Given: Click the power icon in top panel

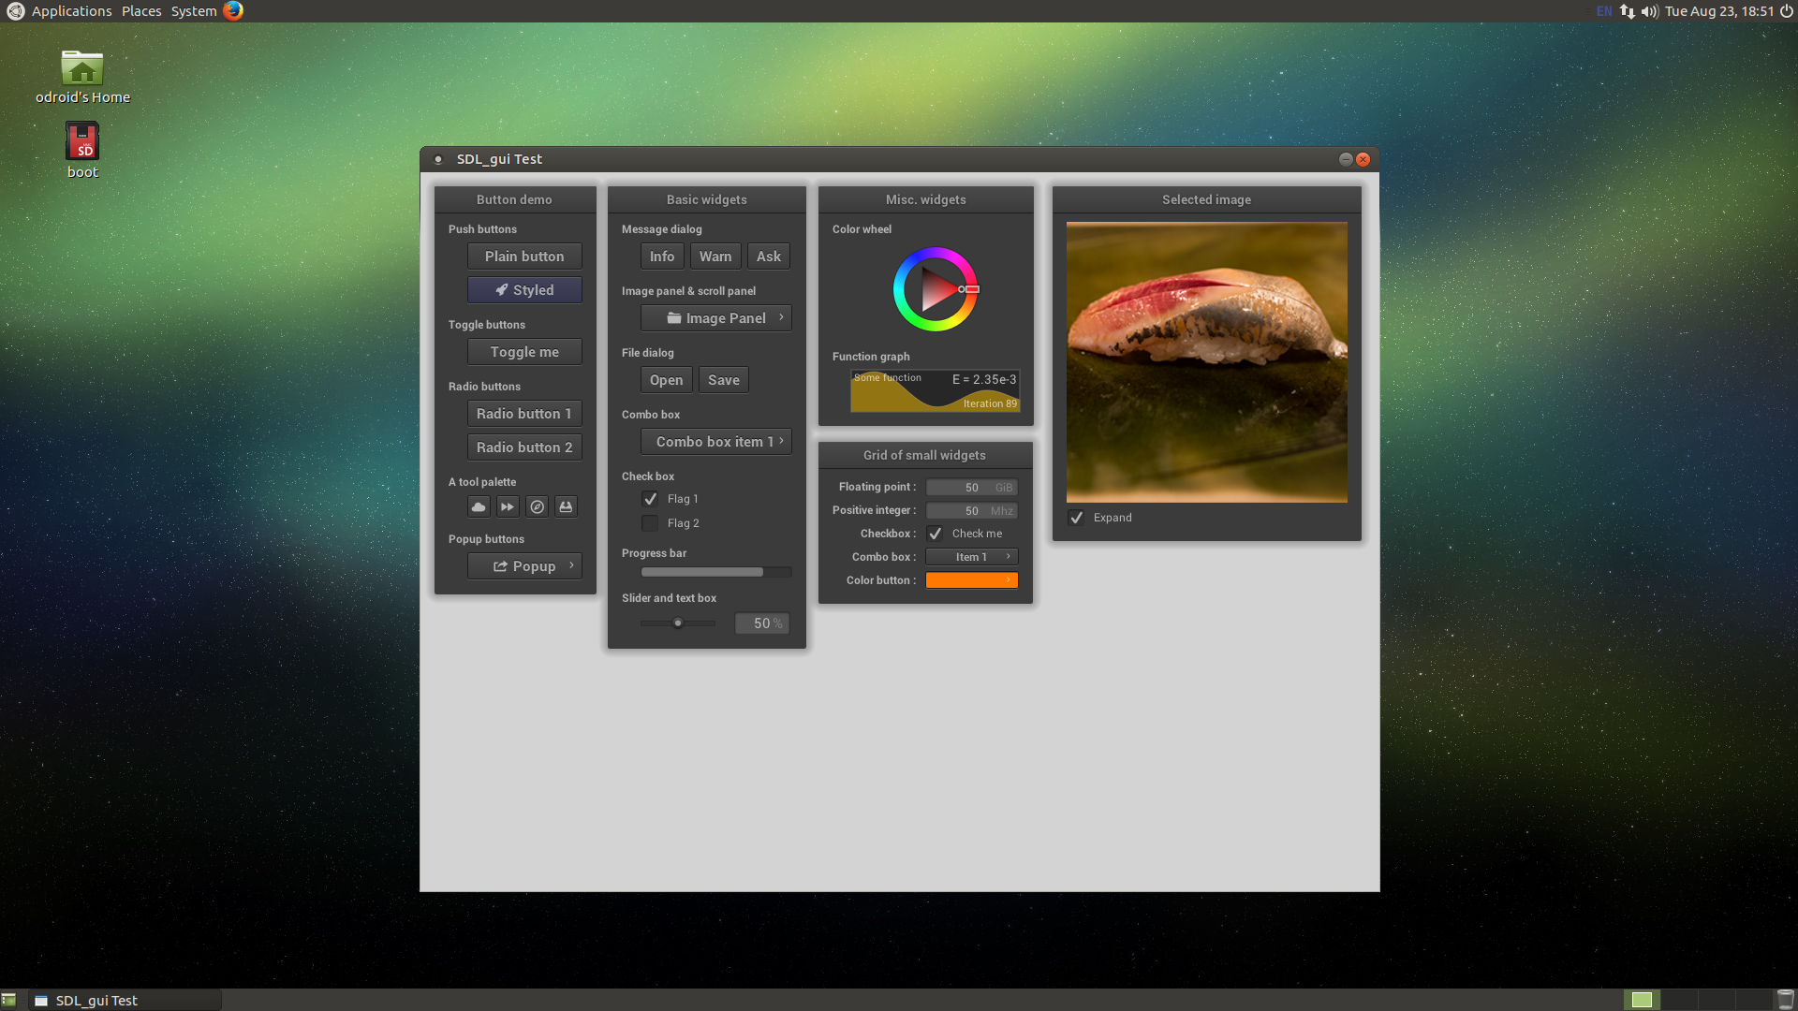Looking at the screenshot, I should (x=1786, y=11).
